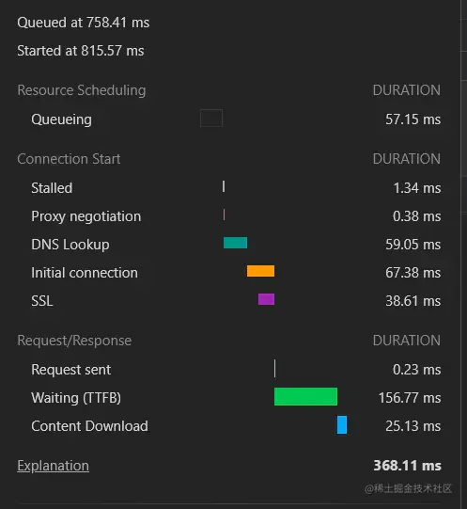Image resolution: width=467 pixels, height=509 pixels.
Task: Select the Resource Scheduling section header
Action: [82, 90]
